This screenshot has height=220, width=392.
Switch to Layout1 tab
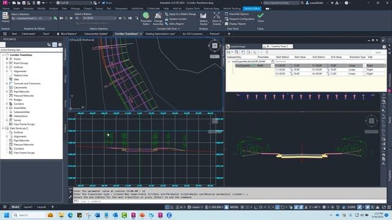[x=28, y=207]
